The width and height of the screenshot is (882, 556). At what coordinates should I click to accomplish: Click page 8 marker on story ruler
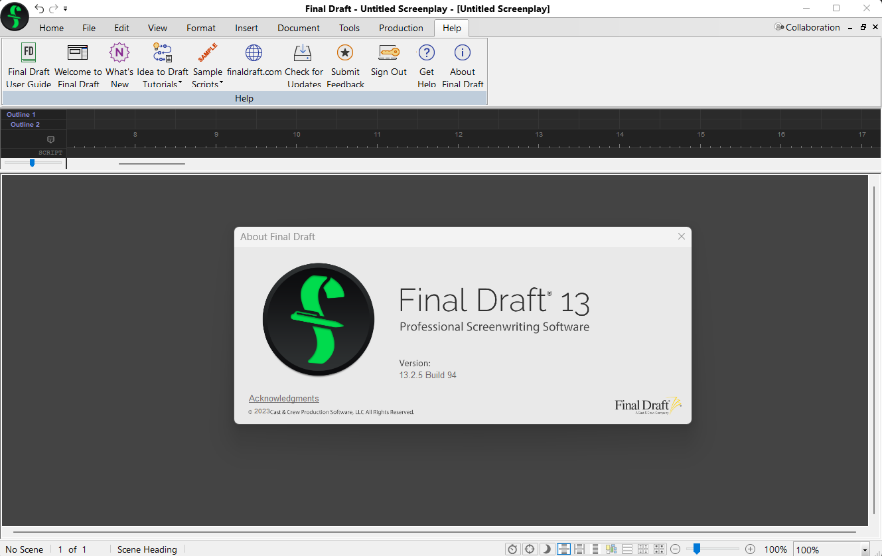point(135,134)
